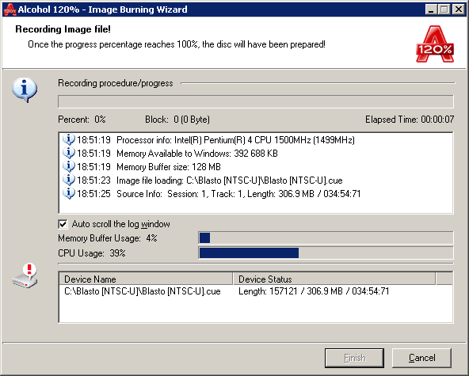Click the recording progress bar
The width and height of the screenshot is (469, 376).
256,101
